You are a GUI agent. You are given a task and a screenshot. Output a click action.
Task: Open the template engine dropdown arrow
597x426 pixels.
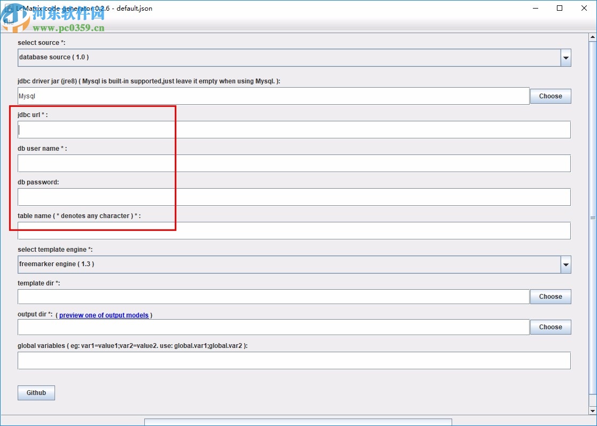click(566, 265)
